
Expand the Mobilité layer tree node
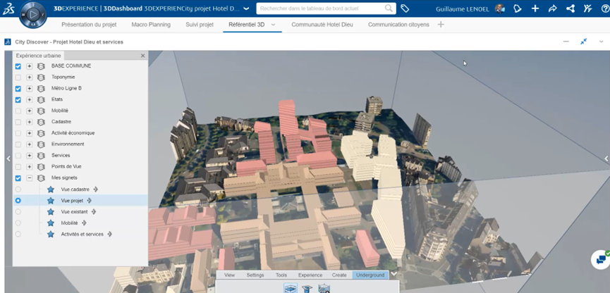tap(29, 111)
